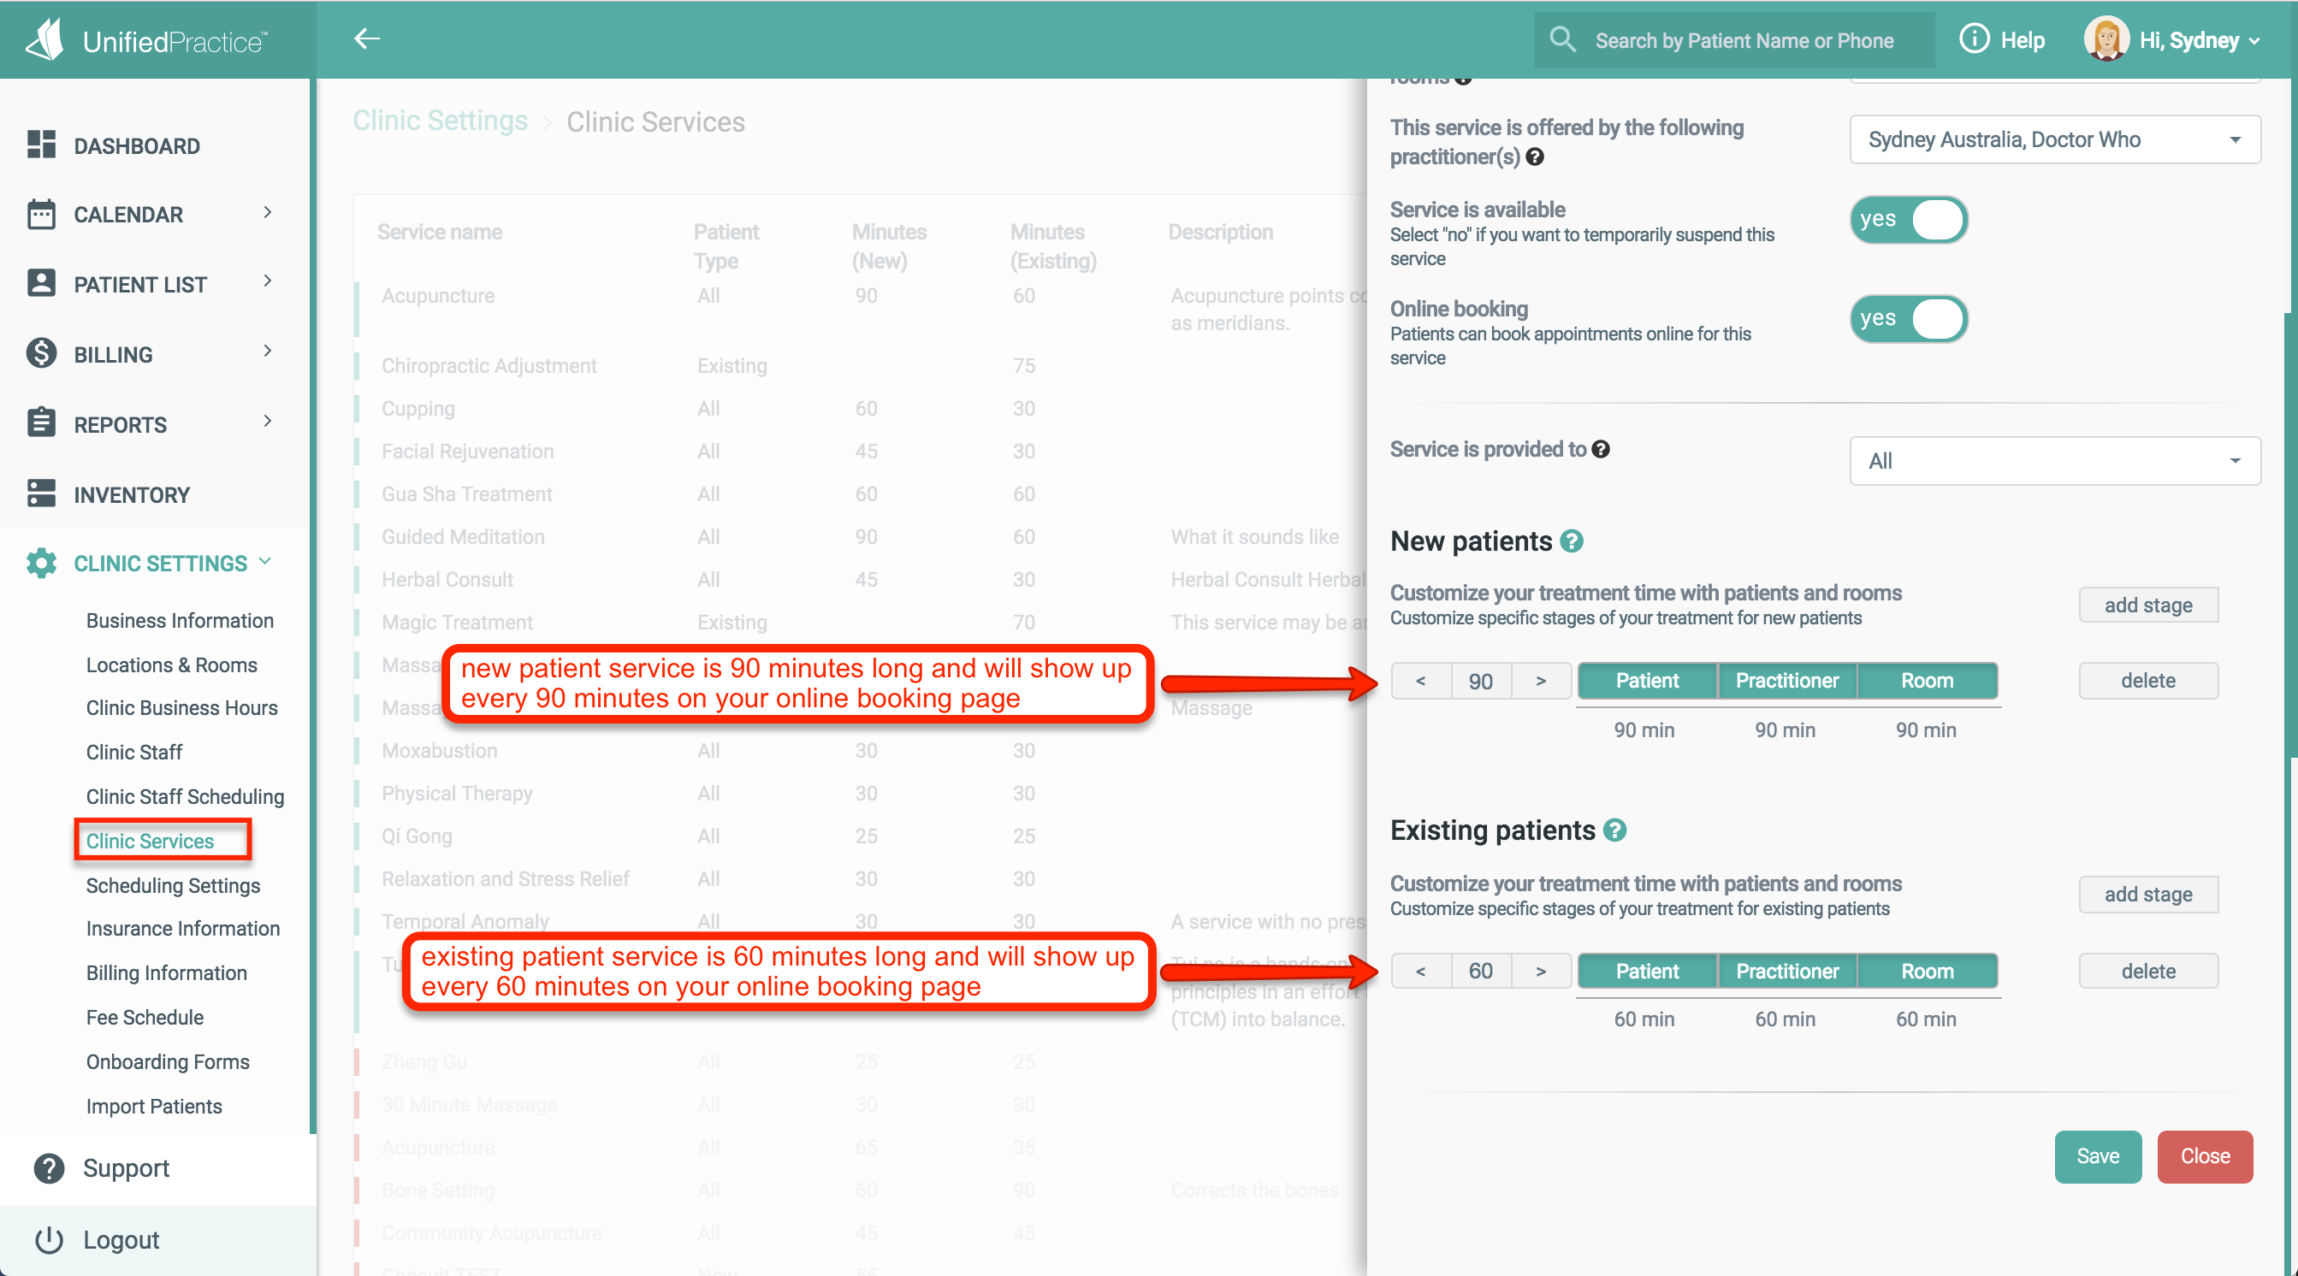Click New patients help question icon
The width and height of the screenshot is (2298, 1276).
tap(1572, 541)
